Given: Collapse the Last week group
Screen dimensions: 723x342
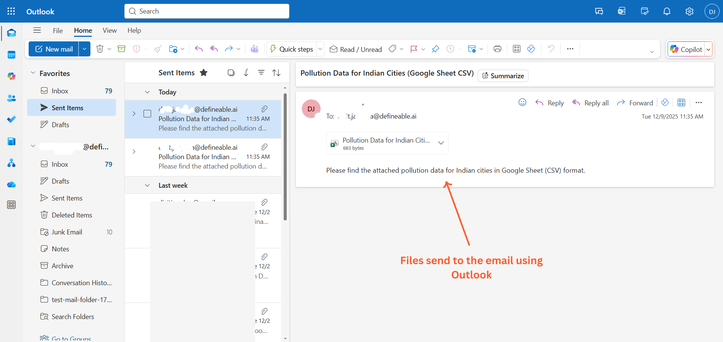Looking at the screenshot, I should coord(147,185).
